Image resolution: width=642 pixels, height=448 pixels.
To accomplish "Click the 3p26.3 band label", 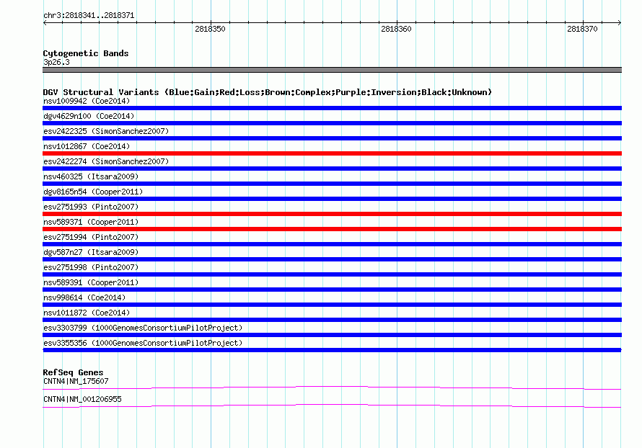I will click(56, 62).
